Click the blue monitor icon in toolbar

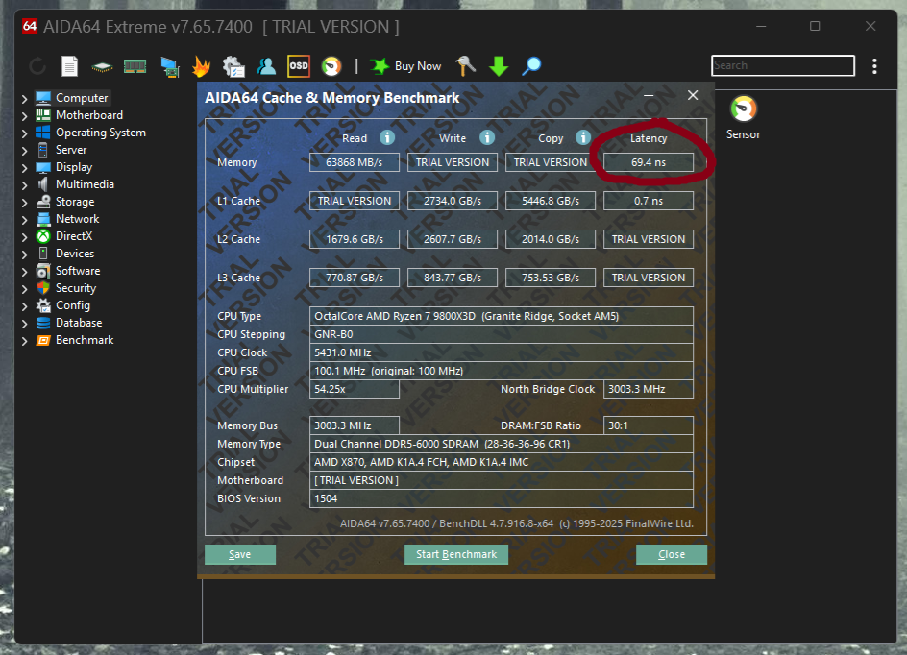tap(169, 66)
